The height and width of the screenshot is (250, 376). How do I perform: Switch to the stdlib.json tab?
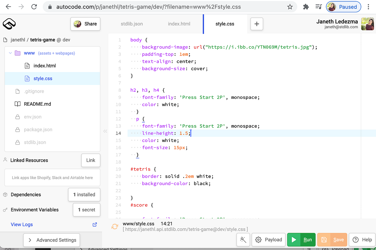pyautogui.click(x=132, y=24)
